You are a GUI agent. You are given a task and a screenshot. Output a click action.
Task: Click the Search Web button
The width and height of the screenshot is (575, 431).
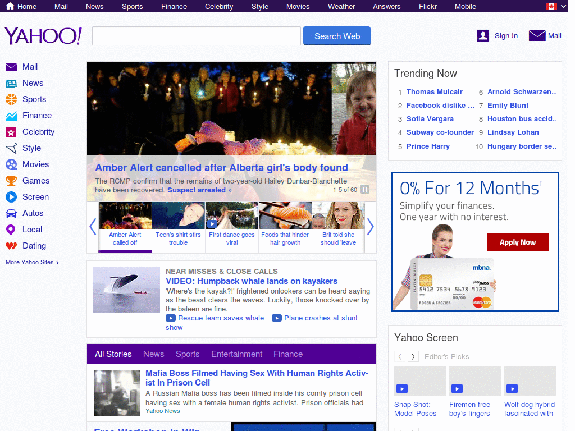pos(337,36)
